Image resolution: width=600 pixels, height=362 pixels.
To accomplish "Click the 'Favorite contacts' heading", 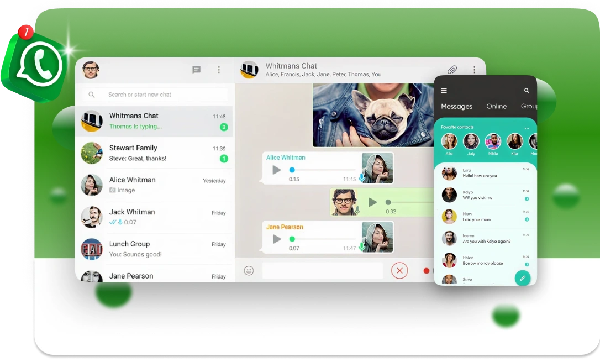I will (457, 127).
